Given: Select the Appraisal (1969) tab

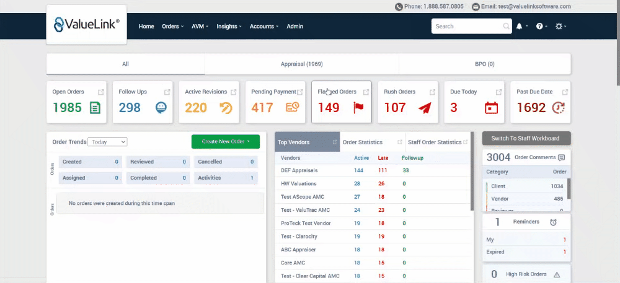Looking at the screenshot, I should tap(302, 64).
